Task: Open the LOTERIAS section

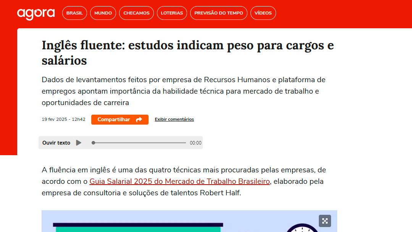Action: [172, 13]
